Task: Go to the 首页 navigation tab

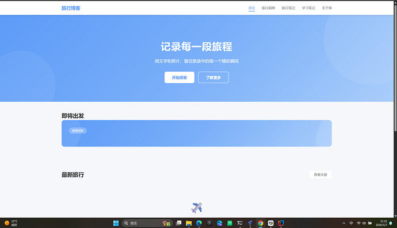Action: (251, 8)
